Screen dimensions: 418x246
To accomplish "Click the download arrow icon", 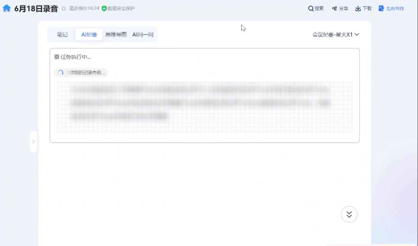I will [358, 8].
